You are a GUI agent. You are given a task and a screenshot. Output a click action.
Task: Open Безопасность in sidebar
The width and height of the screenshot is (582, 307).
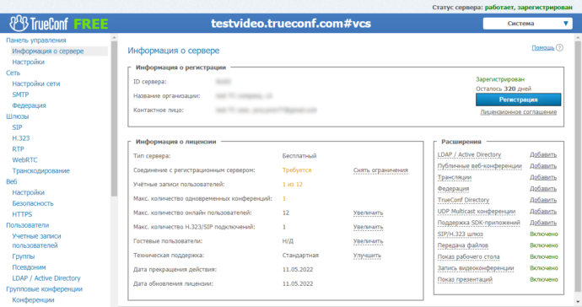pos(33,203)
